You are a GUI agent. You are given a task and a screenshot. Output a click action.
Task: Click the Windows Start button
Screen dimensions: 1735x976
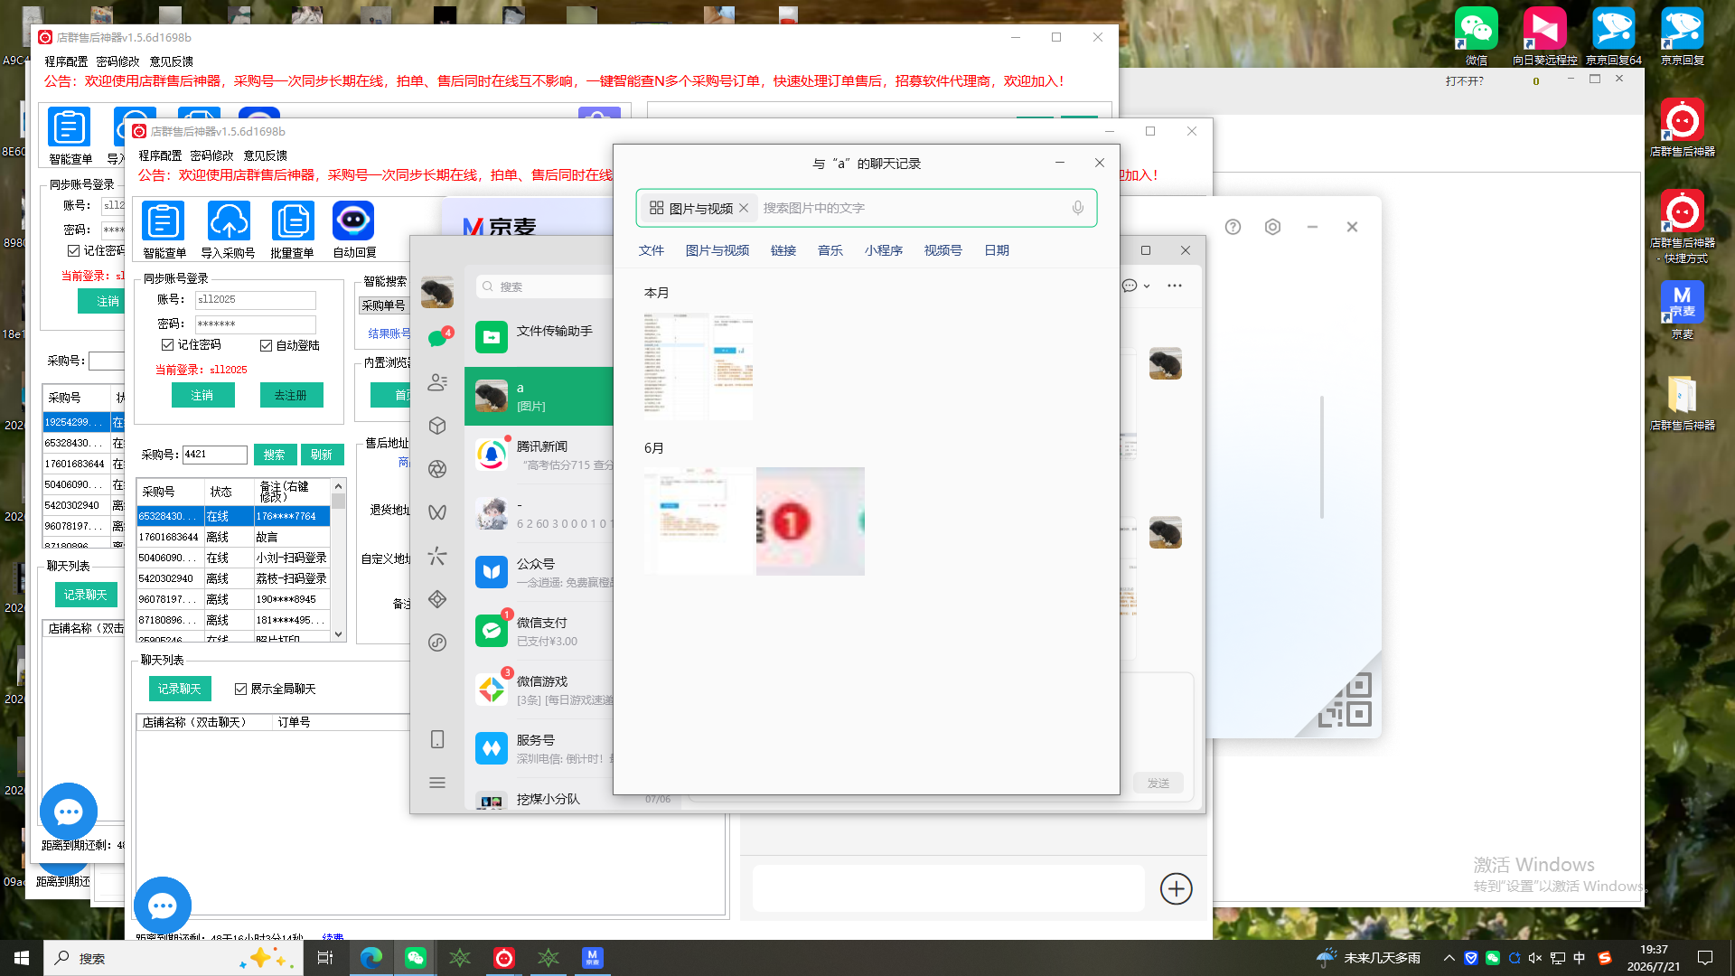pyautogui.click(x=22, y=958)
